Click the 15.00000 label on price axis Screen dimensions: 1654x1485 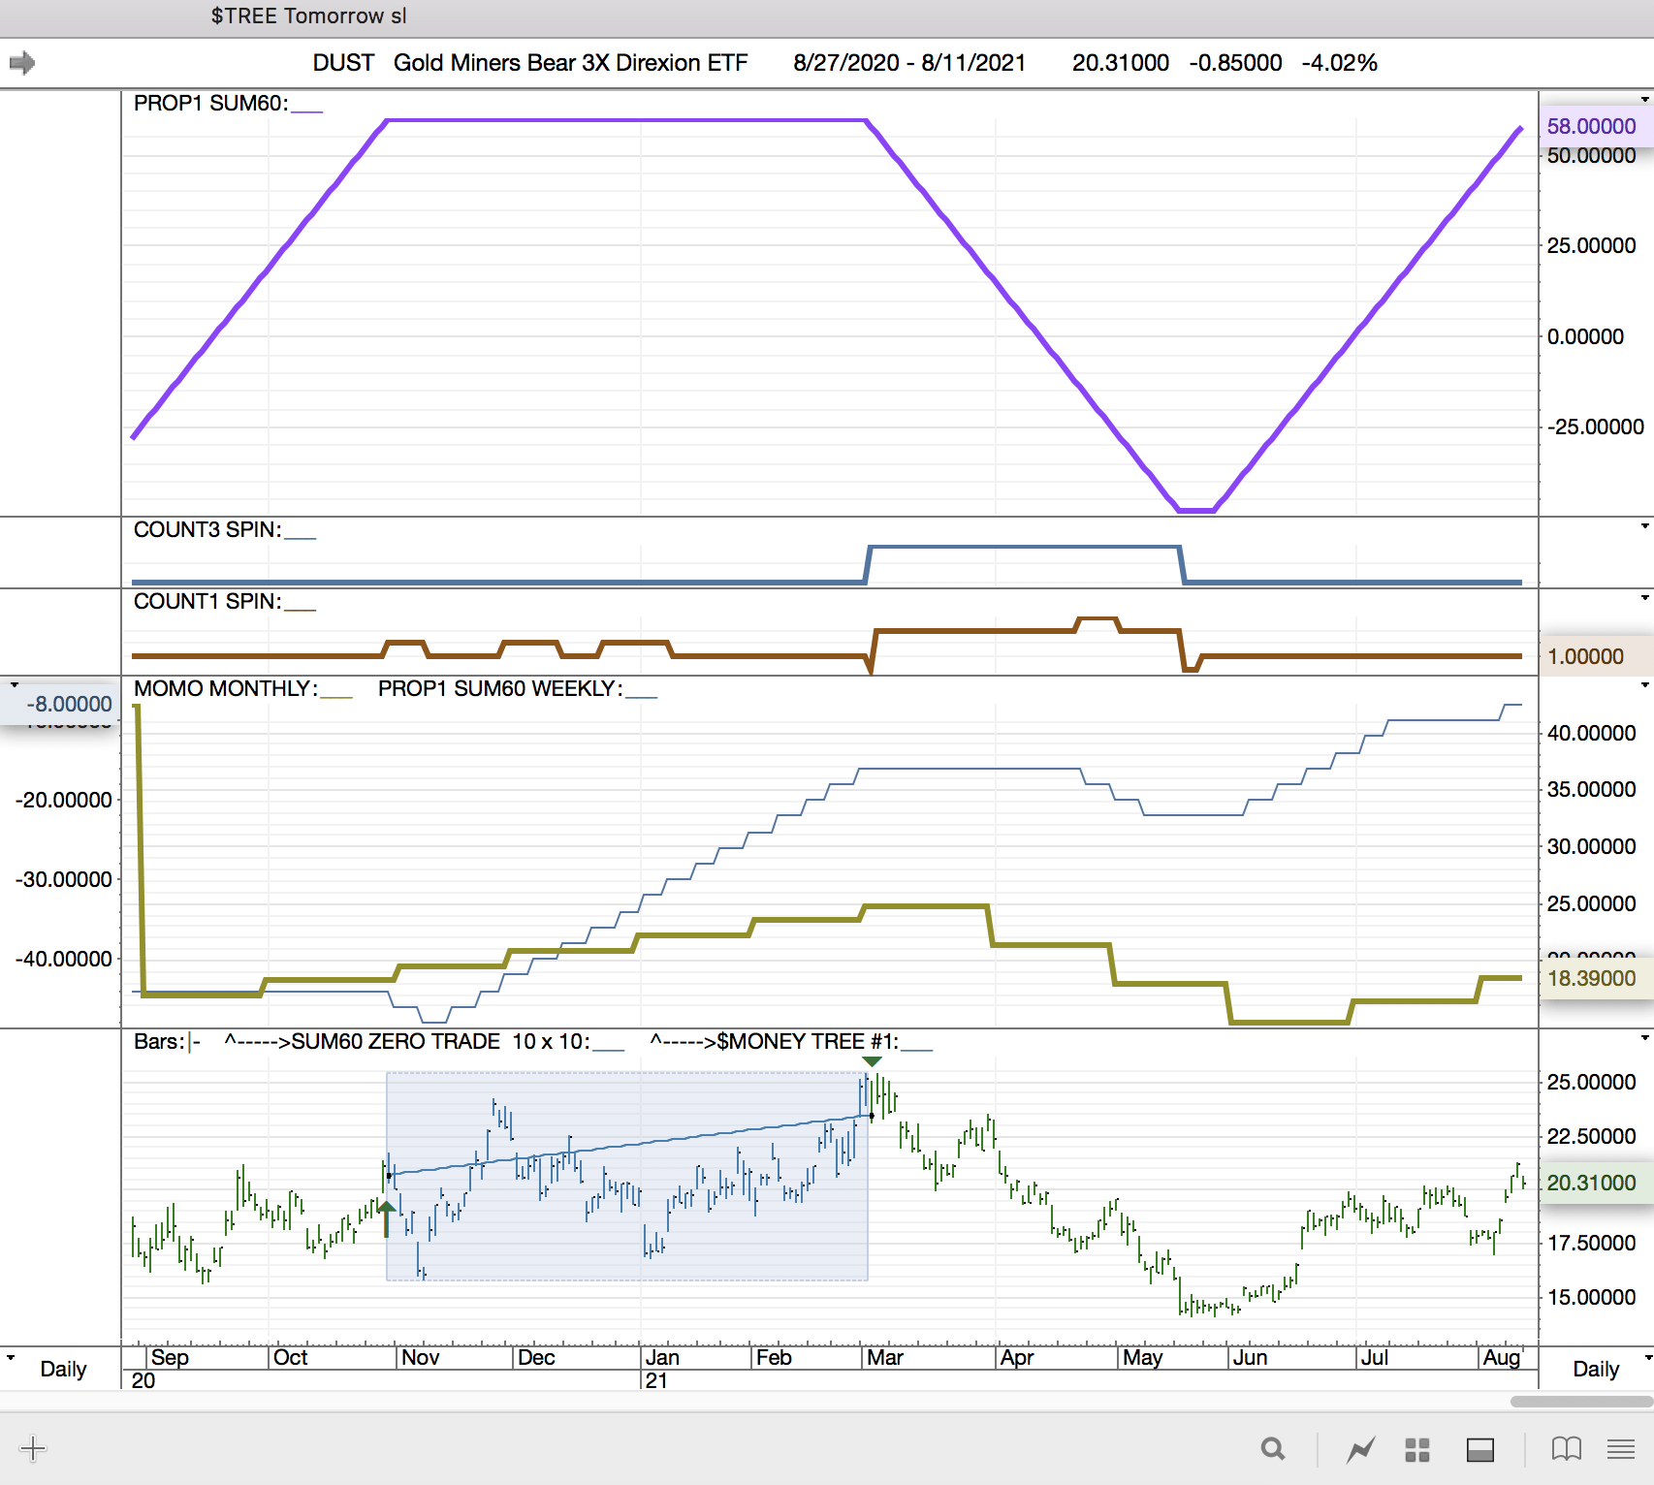point(1591,1297)
